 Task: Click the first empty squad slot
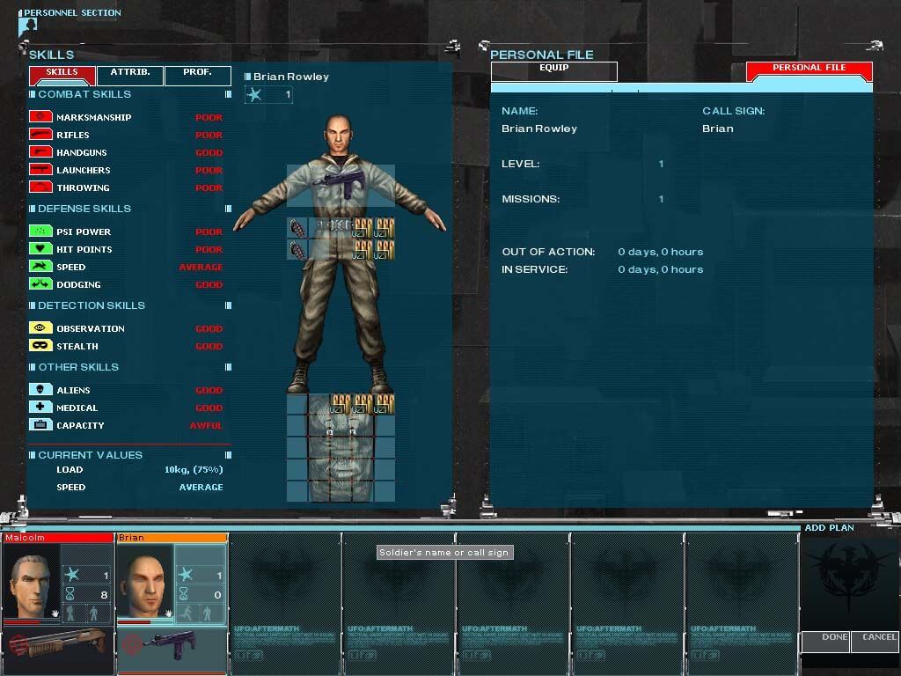(x=285, y=604)
